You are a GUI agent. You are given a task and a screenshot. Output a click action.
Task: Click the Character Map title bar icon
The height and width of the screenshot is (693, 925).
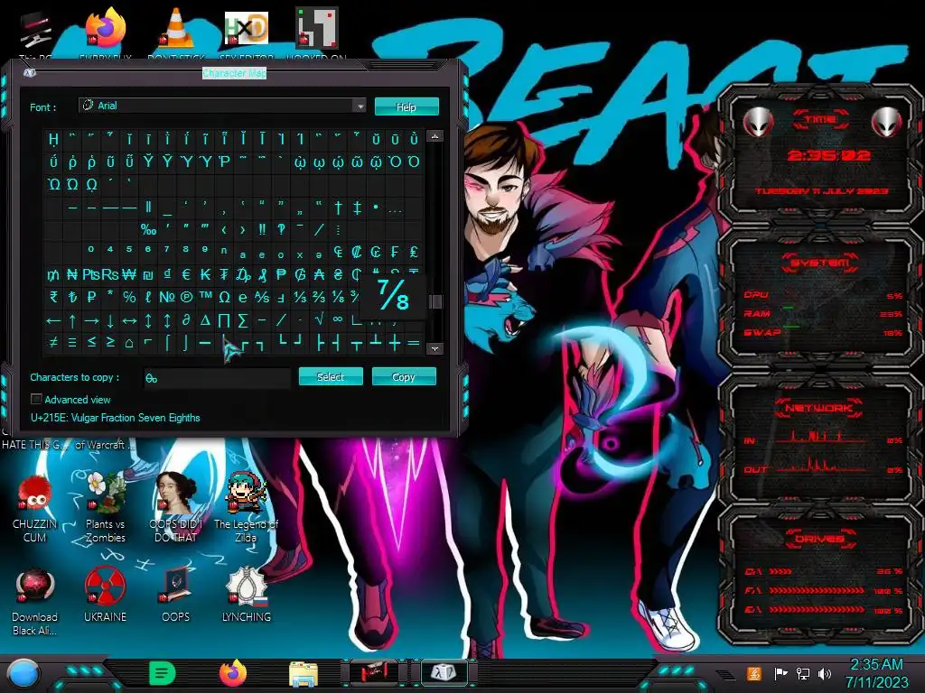pyautogui.click(x=30, y=73)
